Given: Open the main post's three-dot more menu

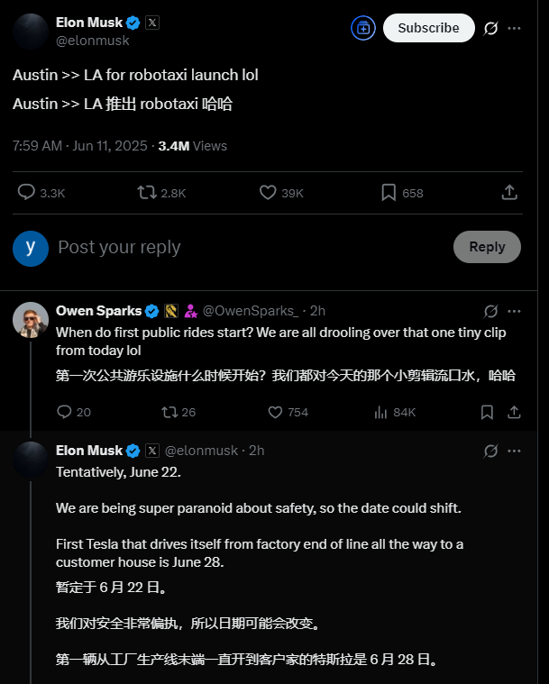Looking at the screenshot, I should click(515, 28).
